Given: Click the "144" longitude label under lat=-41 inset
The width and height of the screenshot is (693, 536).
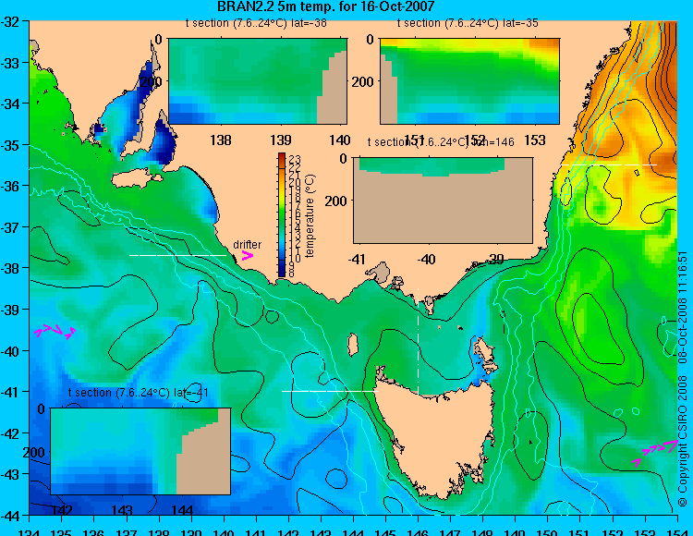Looking at the screenshot, I should (x=182, y=510).
